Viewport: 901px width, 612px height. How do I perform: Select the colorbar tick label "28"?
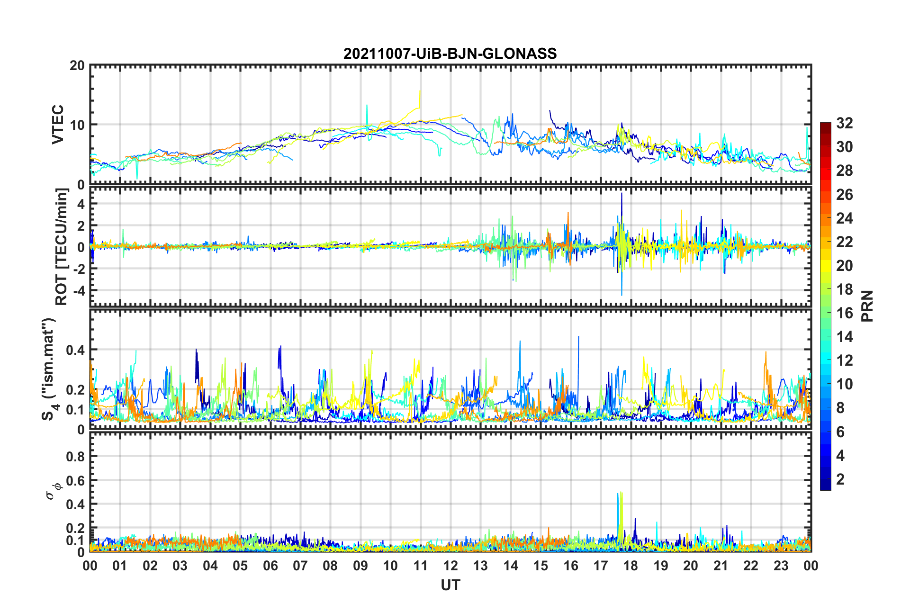point(845,171)
